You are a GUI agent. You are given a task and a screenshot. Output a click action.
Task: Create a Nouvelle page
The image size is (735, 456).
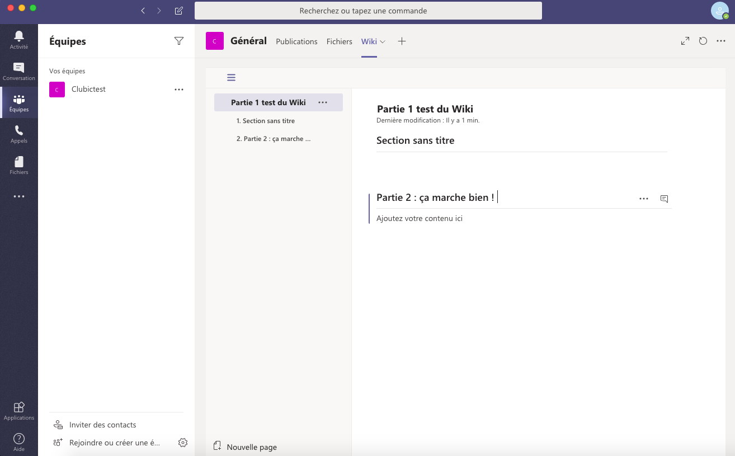point(245,446)
